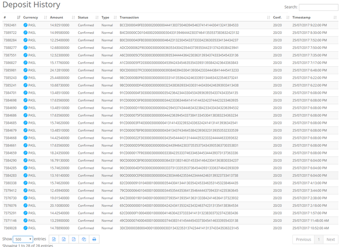The width and height of the screenshot is (344, 247).
Task: Select deposit ID 7375291
Action: coord(10,213)
